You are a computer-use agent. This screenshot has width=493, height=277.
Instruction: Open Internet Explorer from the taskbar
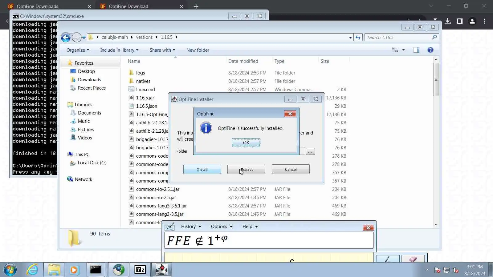tap(32, 270)
